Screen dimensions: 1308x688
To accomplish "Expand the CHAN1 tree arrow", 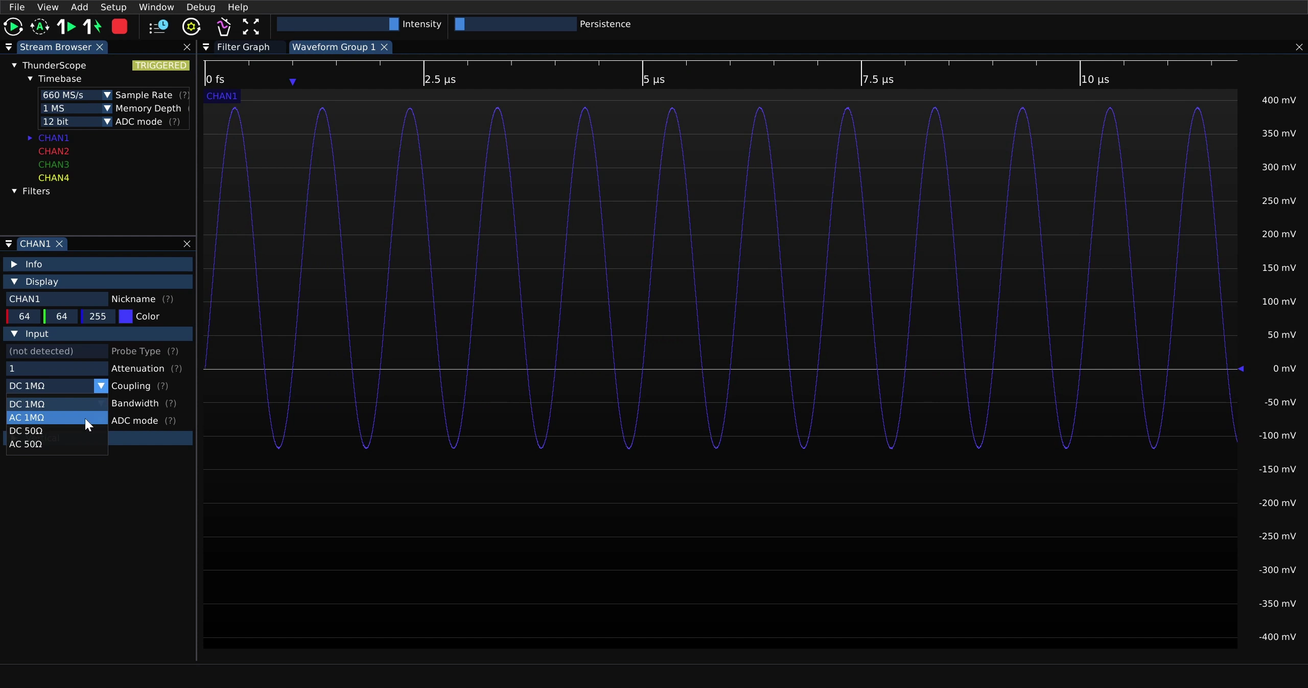I will [30, 138].
